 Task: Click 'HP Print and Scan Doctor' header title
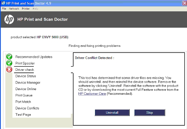pos(42,19)
